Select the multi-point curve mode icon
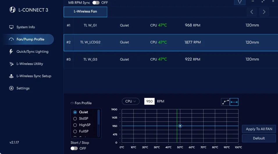 tap(225, 102)
